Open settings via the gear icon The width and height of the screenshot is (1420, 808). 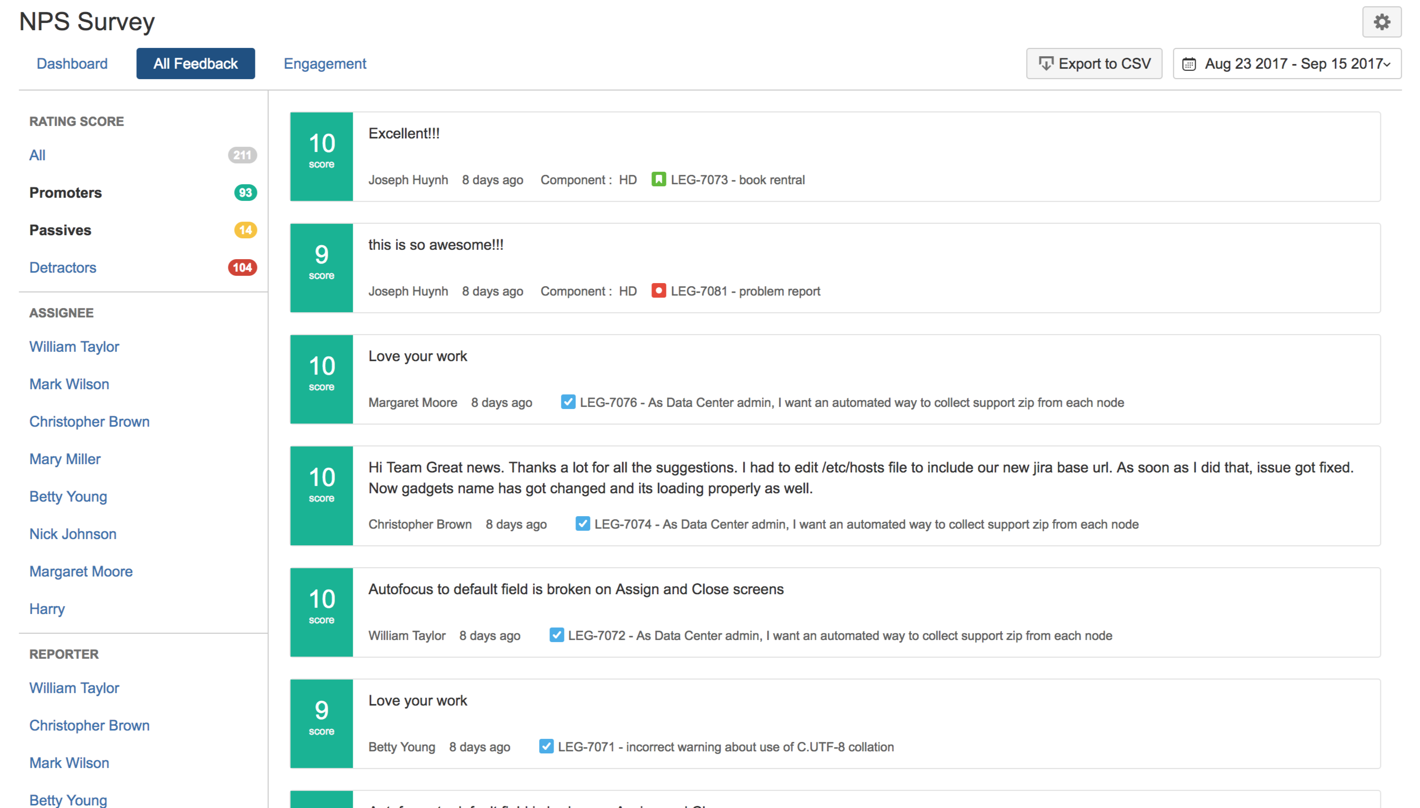point(1380,22)
